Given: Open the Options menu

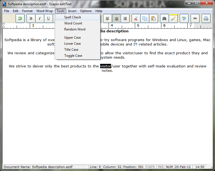Looking at the screenshot, I should (86, 11).
